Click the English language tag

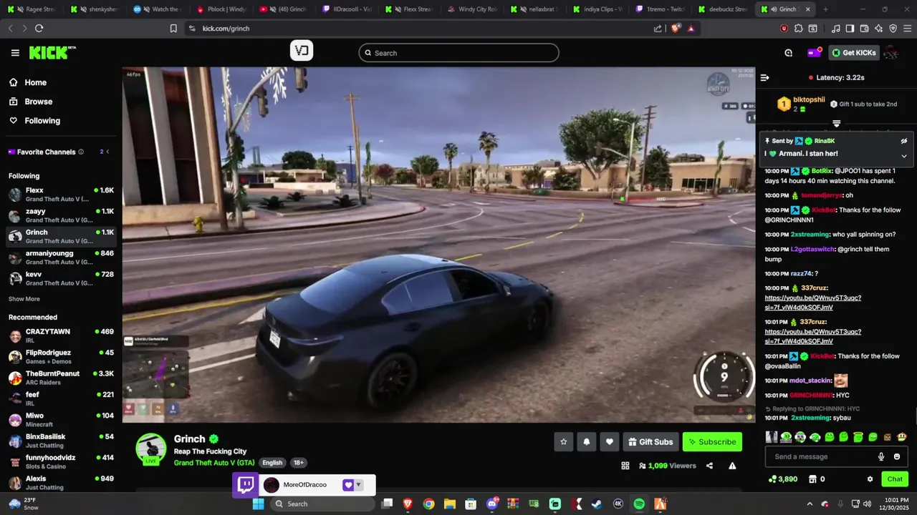coord(272,463)
